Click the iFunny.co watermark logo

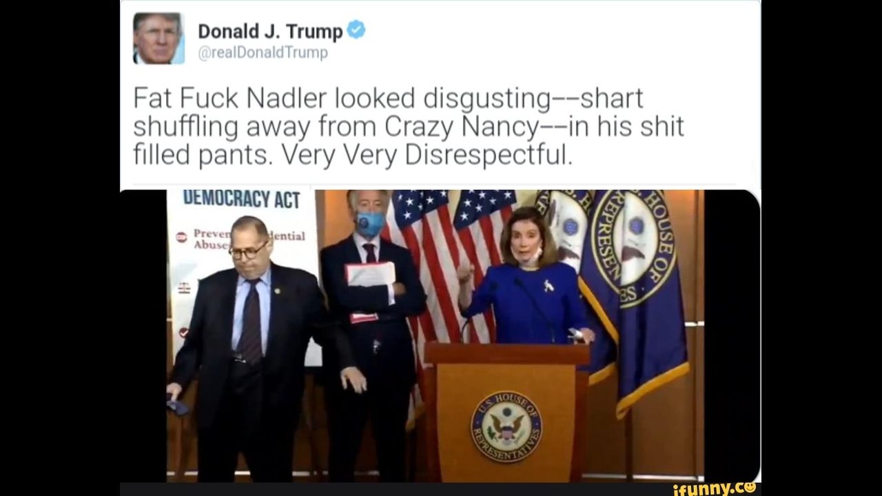(715, 488)
